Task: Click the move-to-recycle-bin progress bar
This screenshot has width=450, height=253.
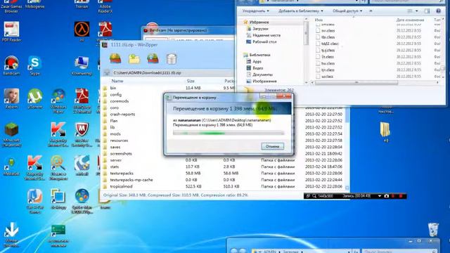Action: [229, 133]
